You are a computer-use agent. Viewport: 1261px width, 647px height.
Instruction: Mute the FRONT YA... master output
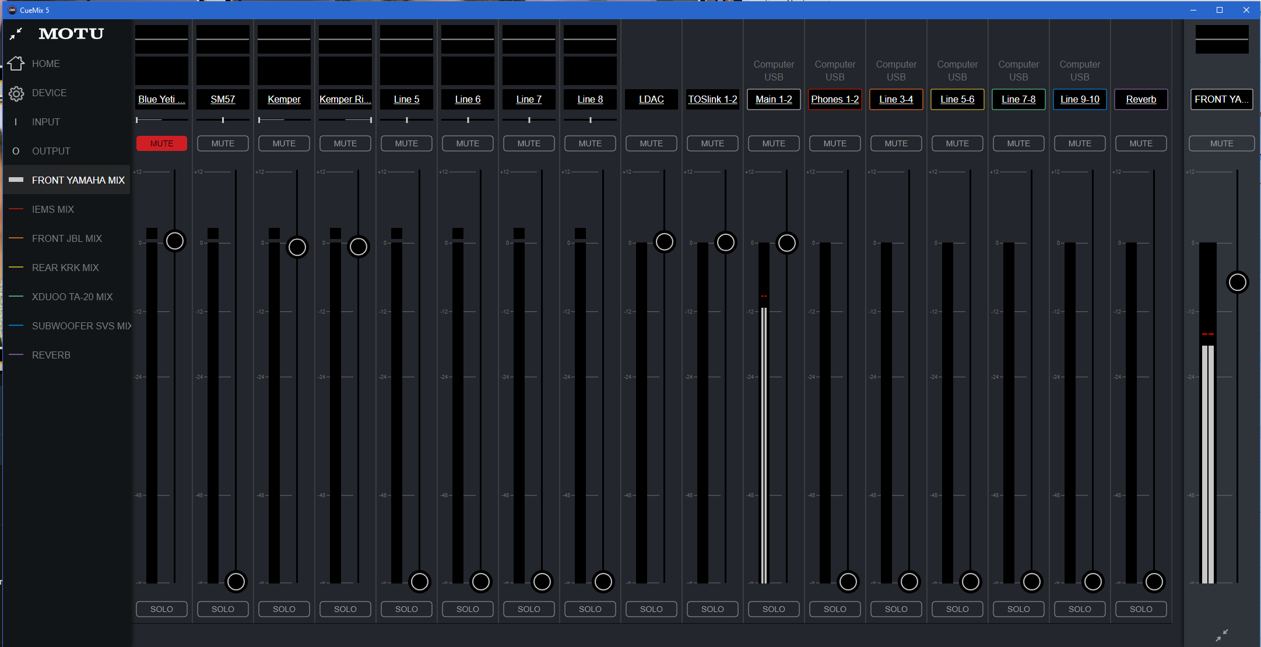[x=1221, y=143]
